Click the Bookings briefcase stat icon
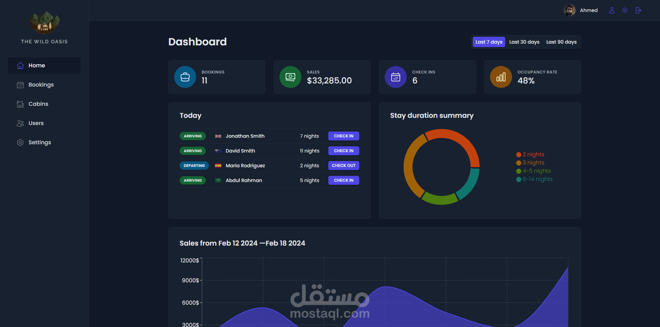 (185, 77)
